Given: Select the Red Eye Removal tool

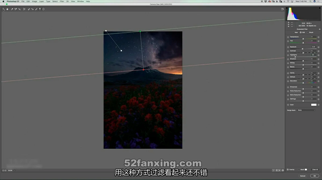Looking at the screenshot, I should click(x=32, y=9).
